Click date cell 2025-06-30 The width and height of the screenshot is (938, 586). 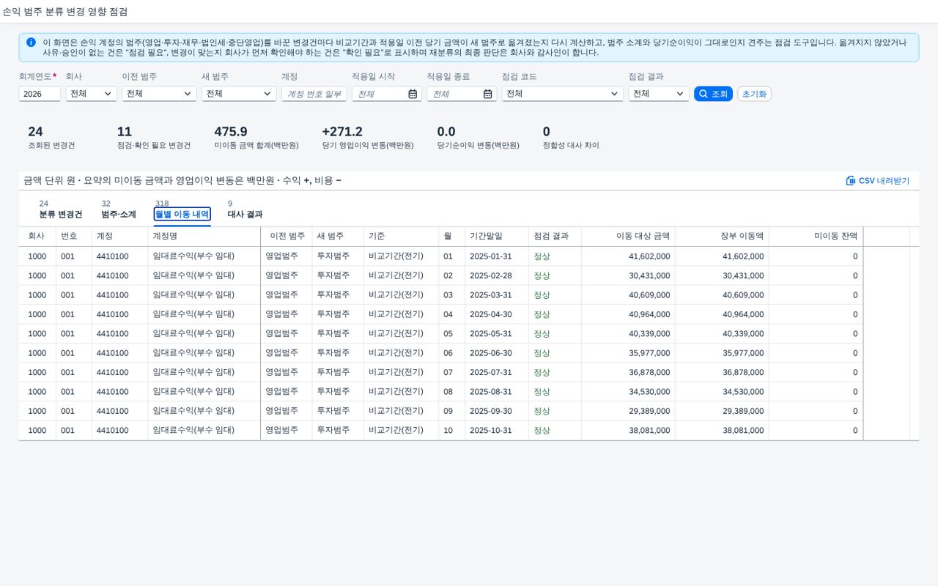click(x=490, y=353)
